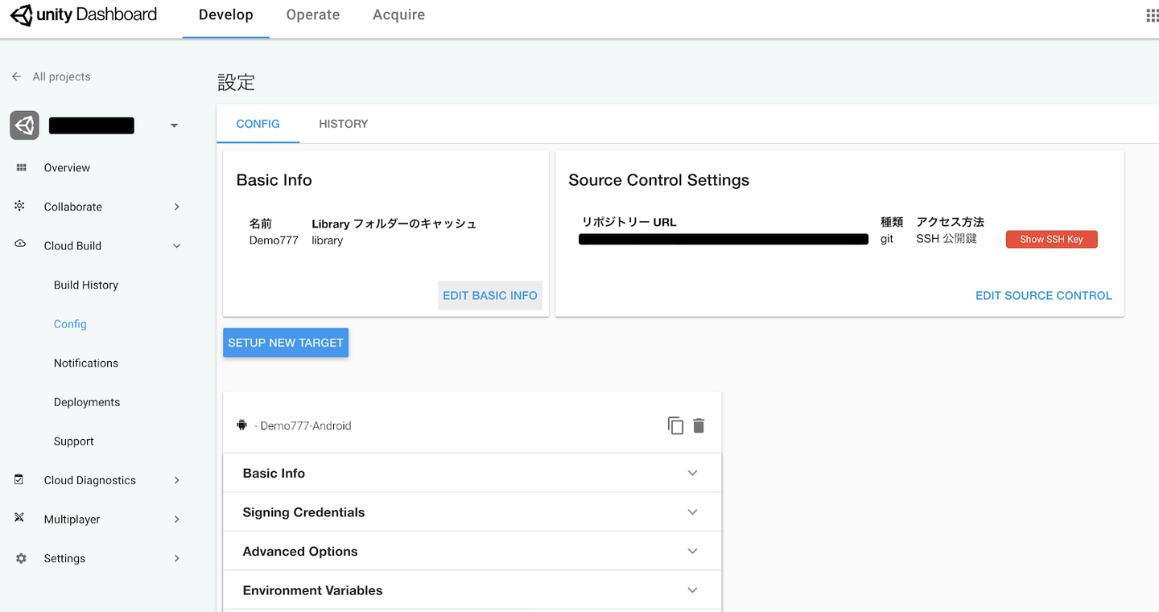1159x612 pixels.
Task: Click the Cloud Diagnostics sidebar icon
Action: (x=19, y=479)
